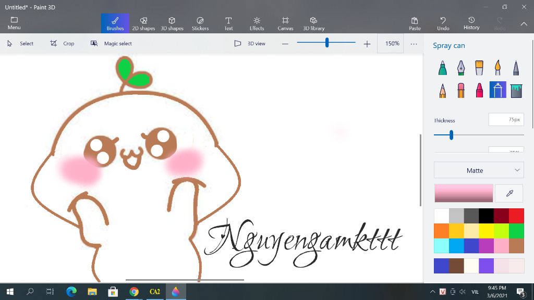534x300 pixels.
Task: Choose the pink color swatch
Action: click(x=502, y=246)
